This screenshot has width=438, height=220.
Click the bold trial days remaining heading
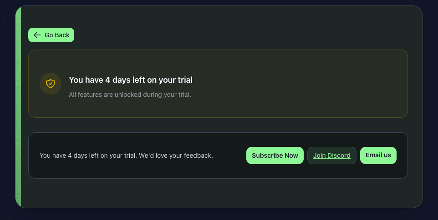click(131, 80)
